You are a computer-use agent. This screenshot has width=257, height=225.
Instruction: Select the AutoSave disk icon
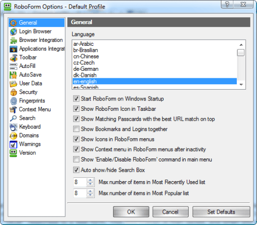(13, 75)
